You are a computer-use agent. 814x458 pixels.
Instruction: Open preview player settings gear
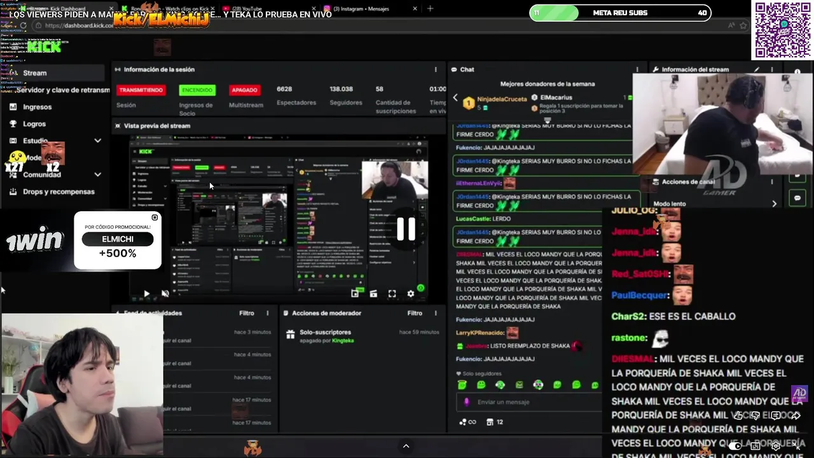tap(410, 293)
